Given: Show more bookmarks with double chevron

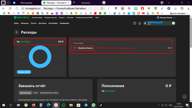Looking at the screenshot, I should click(162, 13).
